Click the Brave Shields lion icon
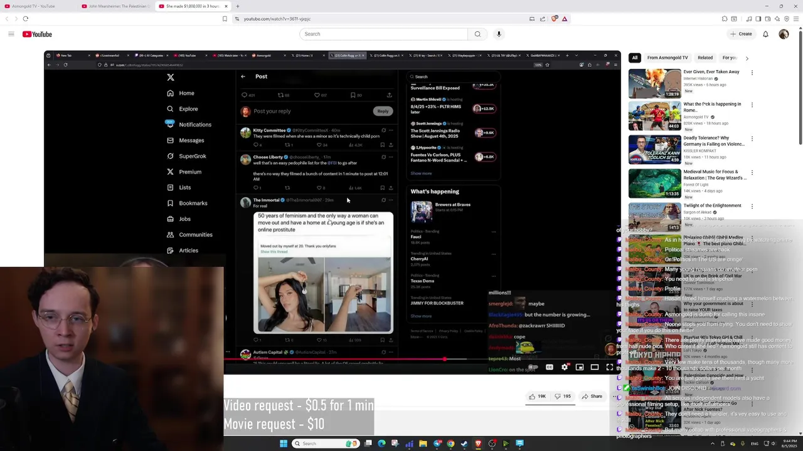 555,19
